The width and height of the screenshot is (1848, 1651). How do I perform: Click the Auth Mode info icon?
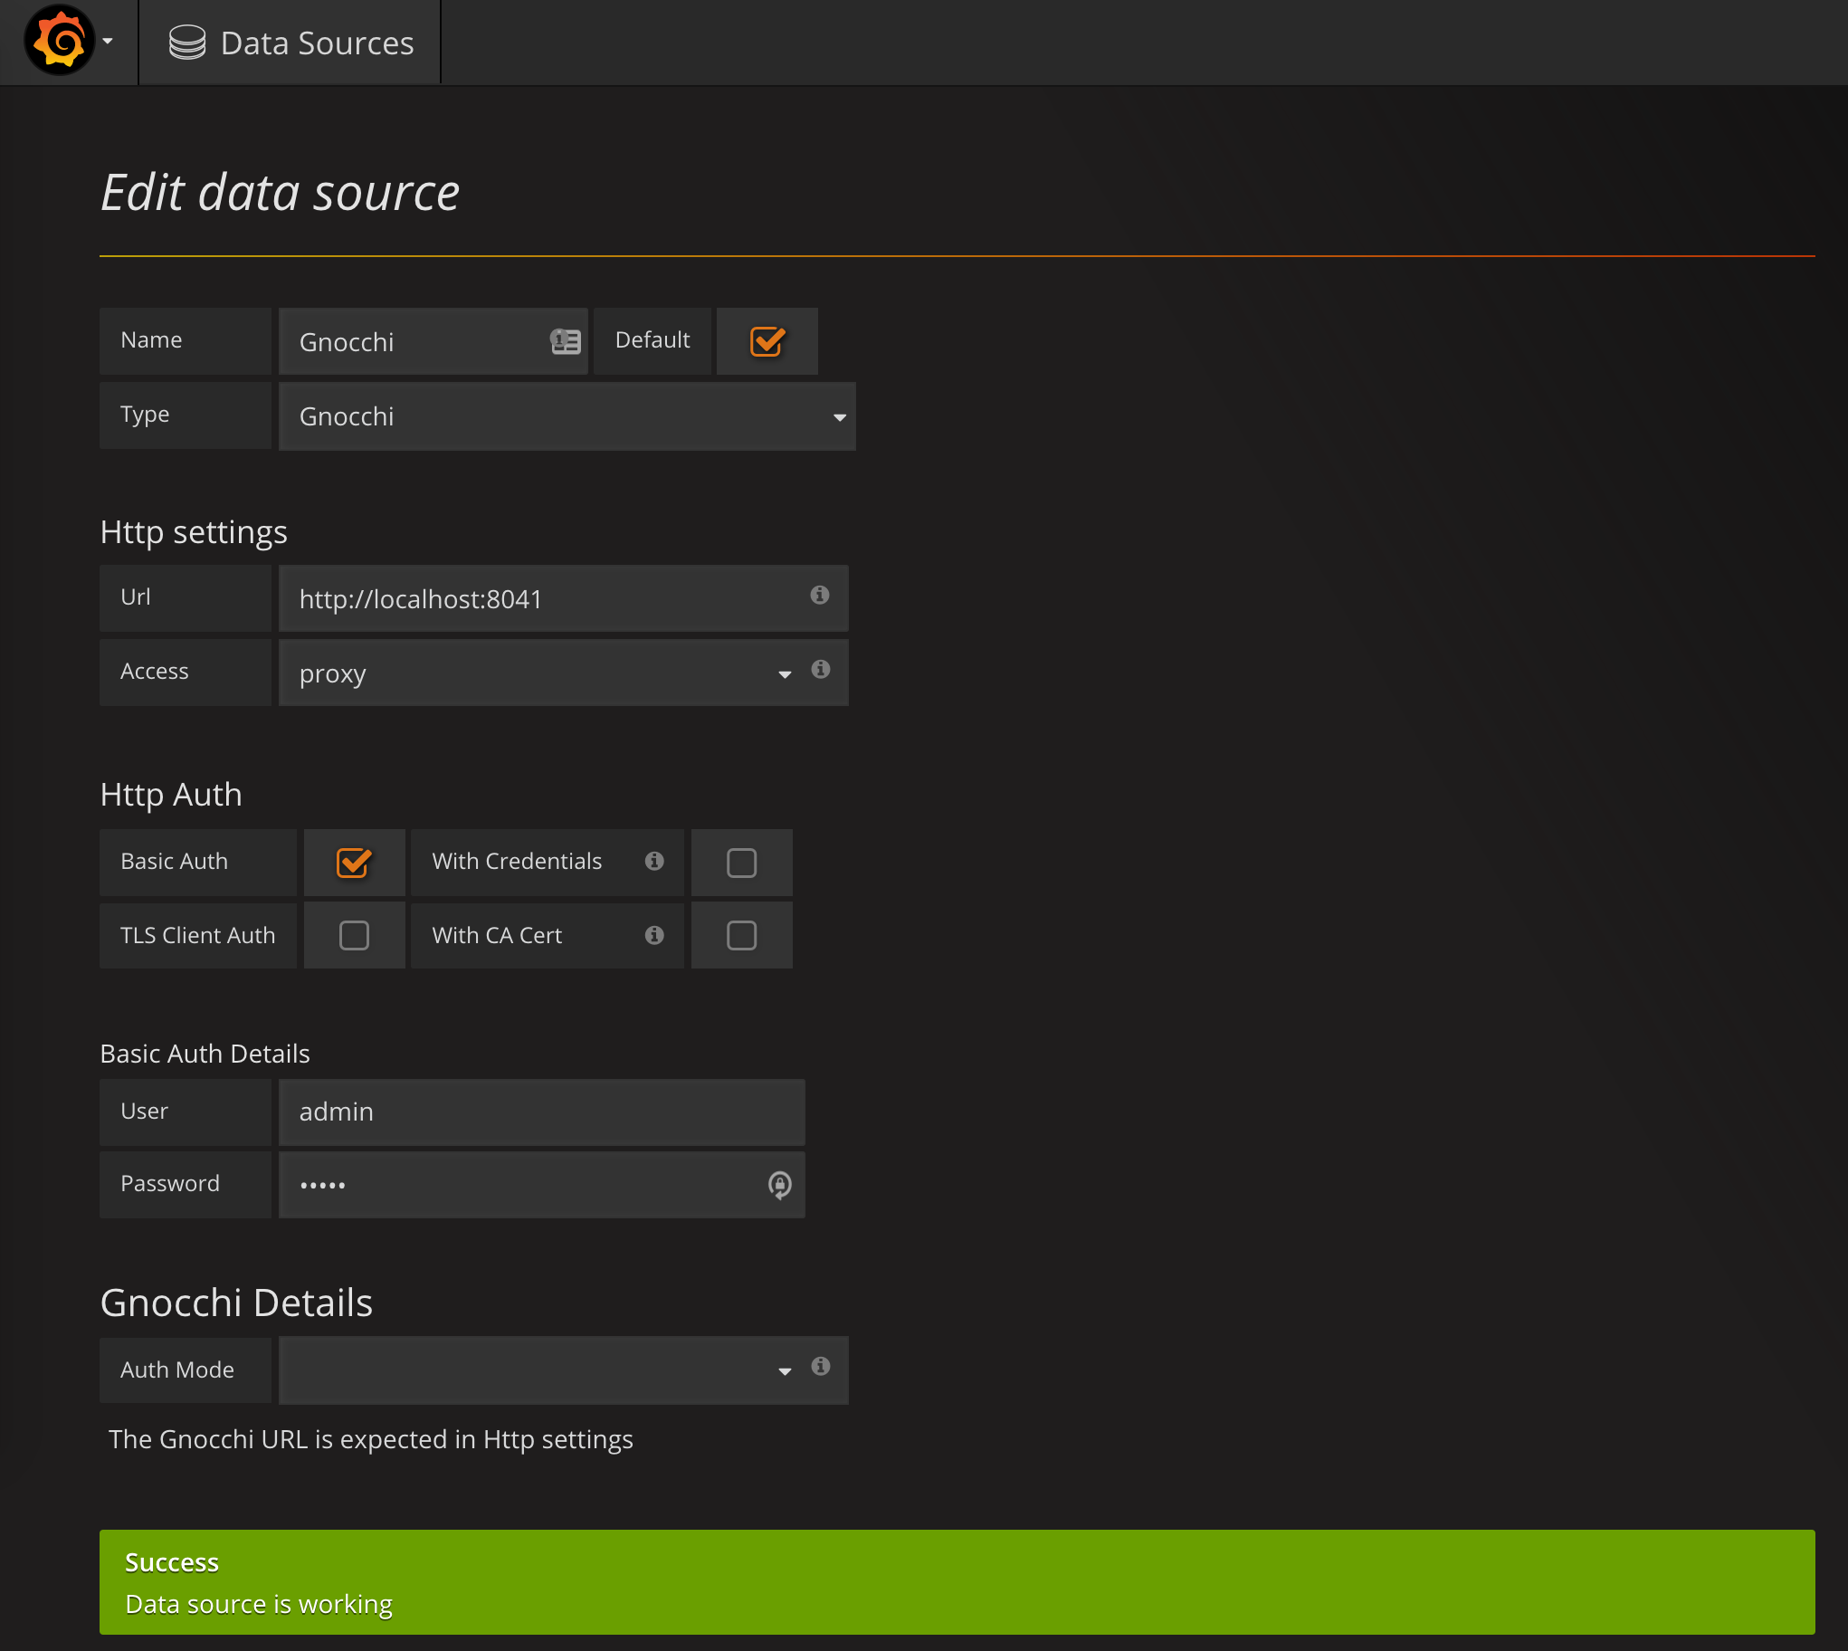point(820,1366)
